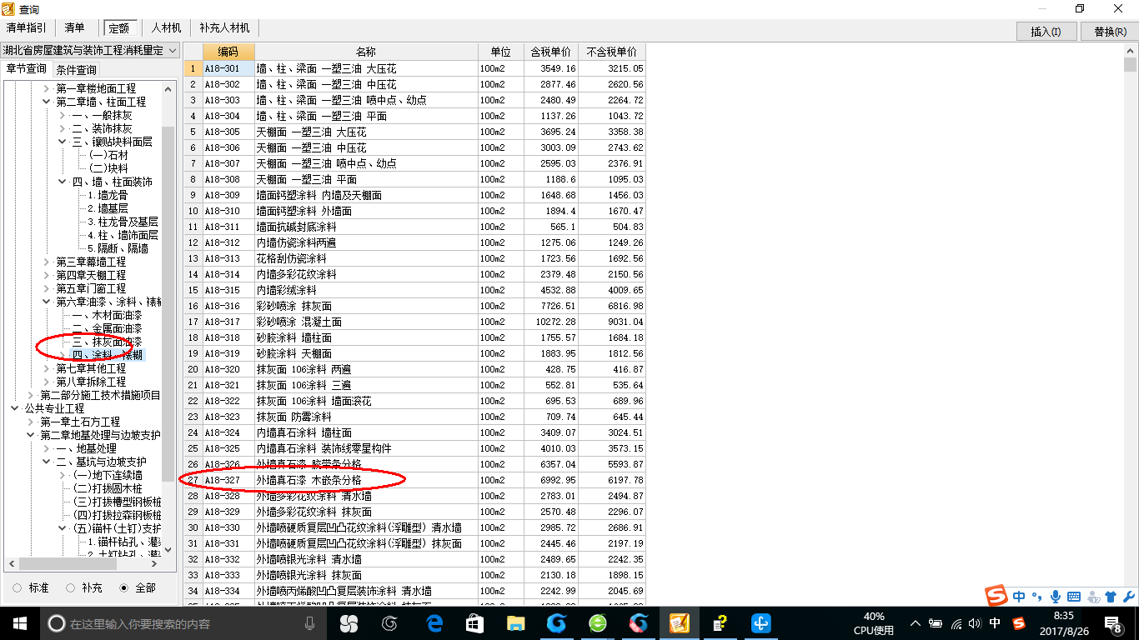Select tree item (二)打拔圆木桩
Viewport: 1139px width, 640px height.
[107, 488]
